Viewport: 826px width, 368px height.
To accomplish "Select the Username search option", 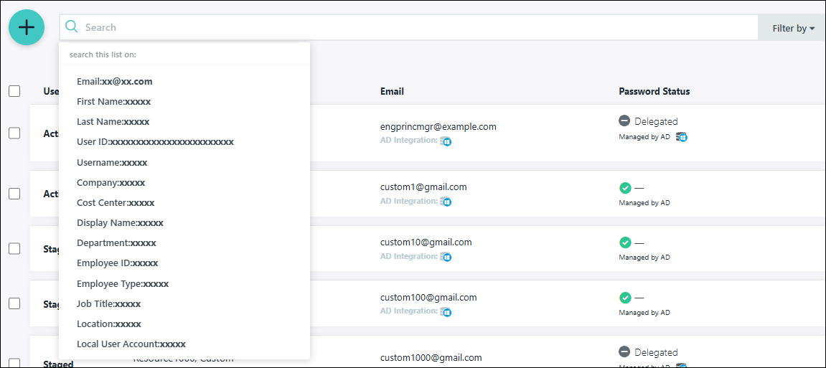I will [x=112, y=163].
